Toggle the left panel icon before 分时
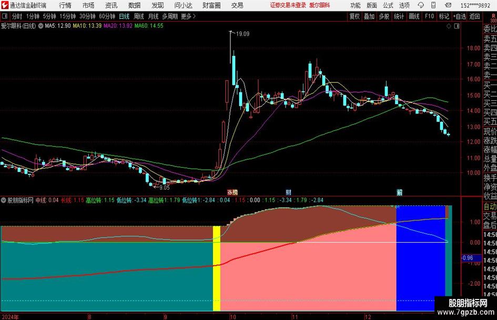 [4, 16]
